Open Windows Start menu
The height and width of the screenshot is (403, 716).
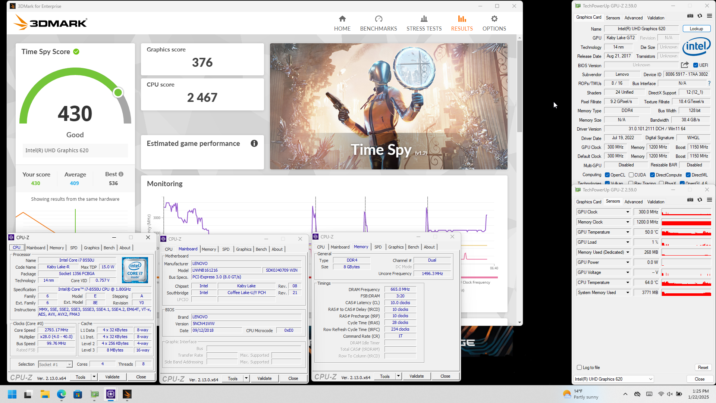tap(12, 394)
